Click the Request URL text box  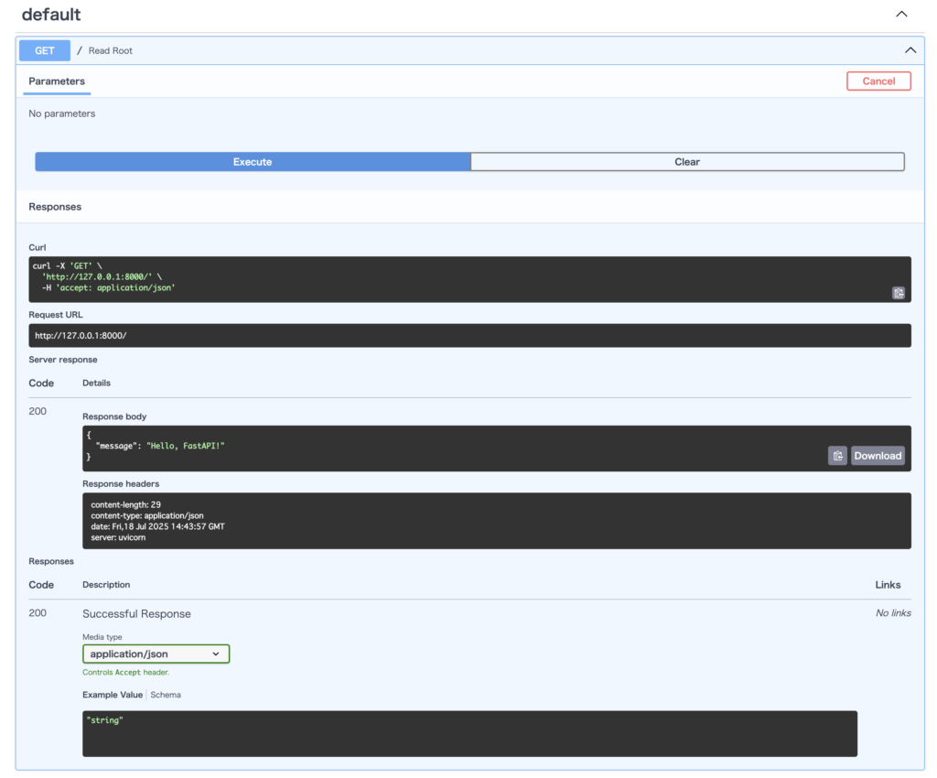[469, 335]
